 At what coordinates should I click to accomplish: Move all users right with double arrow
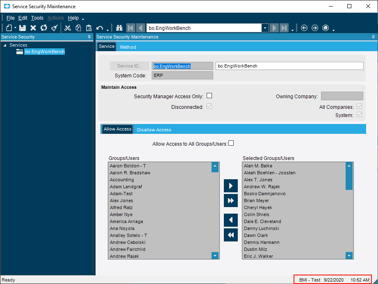pos(231,201)
